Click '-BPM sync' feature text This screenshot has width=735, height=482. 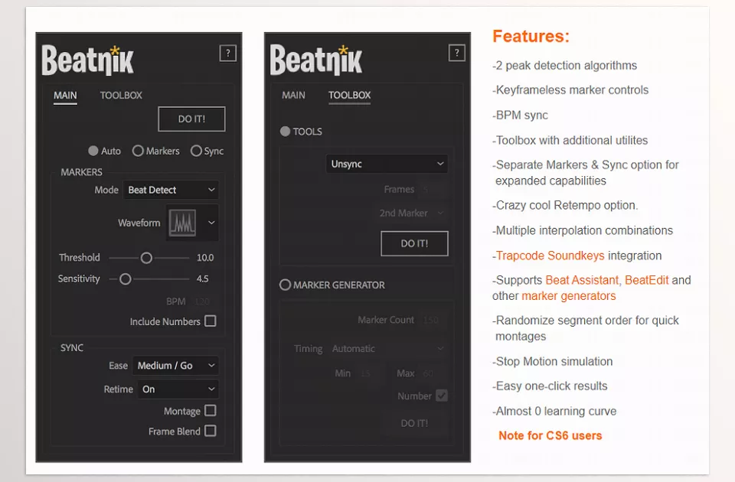coord(520,116)
